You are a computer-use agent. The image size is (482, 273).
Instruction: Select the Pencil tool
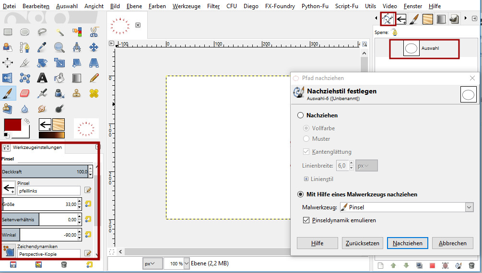pos(94,78)
